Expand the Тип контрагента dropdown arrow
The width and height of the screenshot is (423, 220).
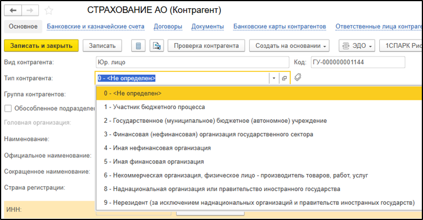tap(274, 78)
